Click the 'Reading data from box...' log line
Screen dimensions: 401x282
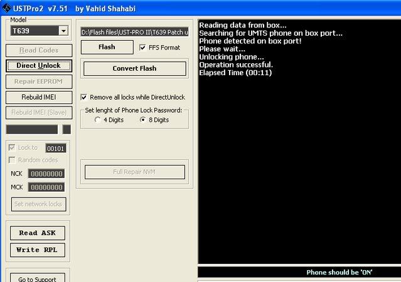[243, 25]
